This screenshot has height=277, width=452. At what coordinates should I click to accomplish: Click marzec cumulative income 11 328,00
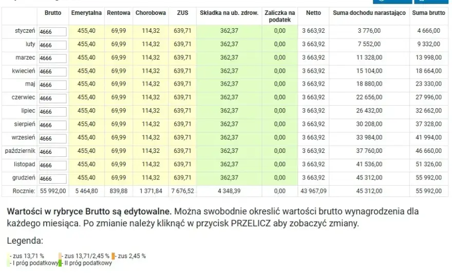pos(369,57)
